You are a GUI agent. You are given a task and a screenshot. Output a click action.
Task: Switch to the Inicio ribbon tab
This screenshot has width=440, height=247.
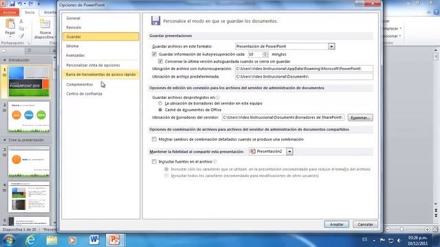pos(30,12)
